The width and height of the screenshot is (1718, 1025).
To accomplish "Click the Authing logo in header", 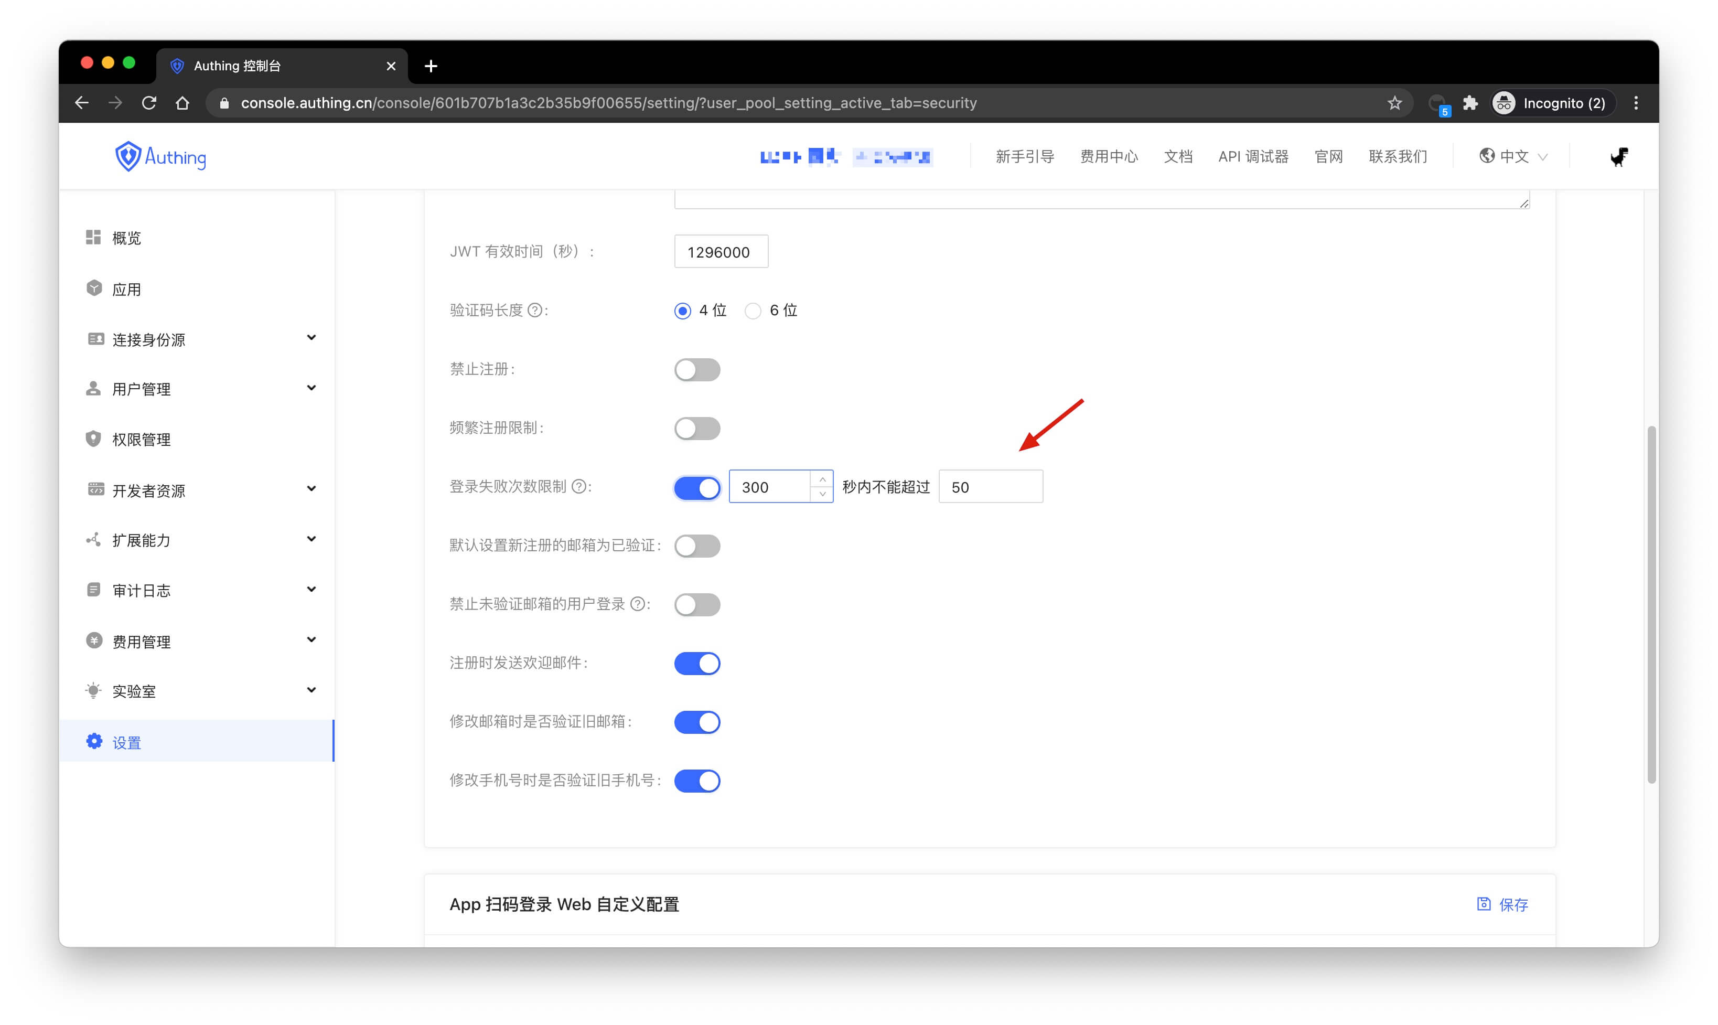I will (160, 157).
